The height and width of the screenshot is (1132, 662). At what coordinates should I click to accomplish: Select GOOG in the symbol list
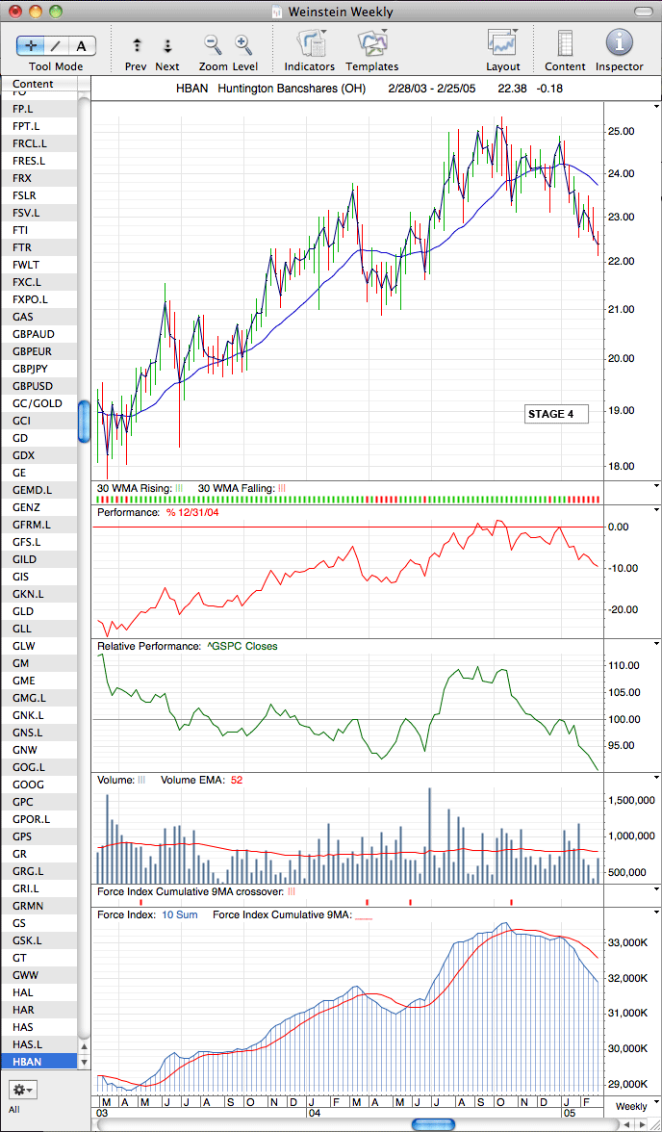[39, 784]
